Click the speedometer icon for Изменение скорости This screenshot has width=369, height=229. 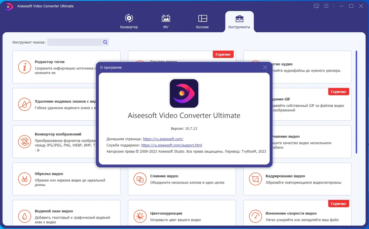click(255, 216)
